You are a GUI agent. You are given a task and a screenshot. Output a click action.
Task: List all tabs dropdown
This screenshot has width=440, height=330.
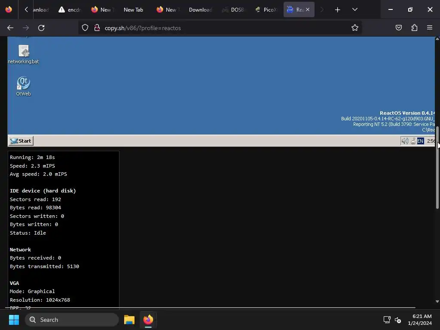point(354,9)
